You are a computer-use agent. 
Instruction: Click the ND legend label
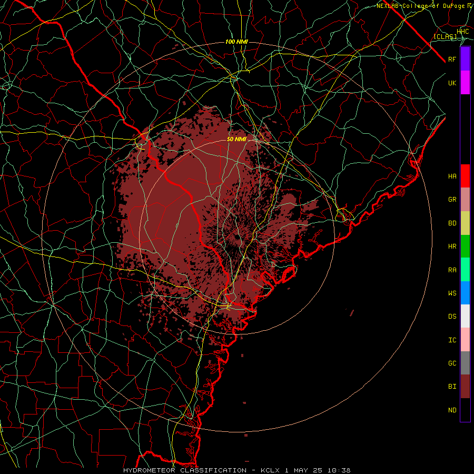[452, 410]
